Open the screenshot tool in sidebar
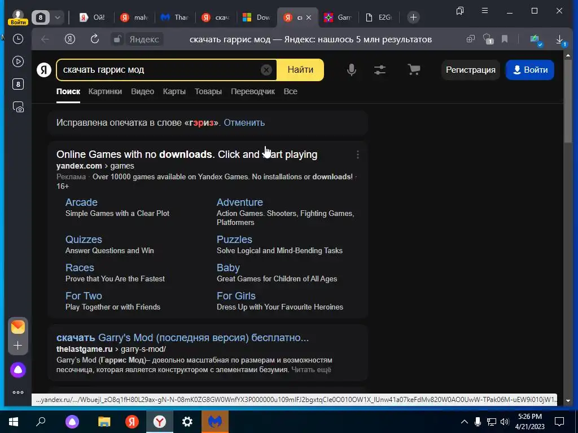The image size is (578, 433). 17,107
